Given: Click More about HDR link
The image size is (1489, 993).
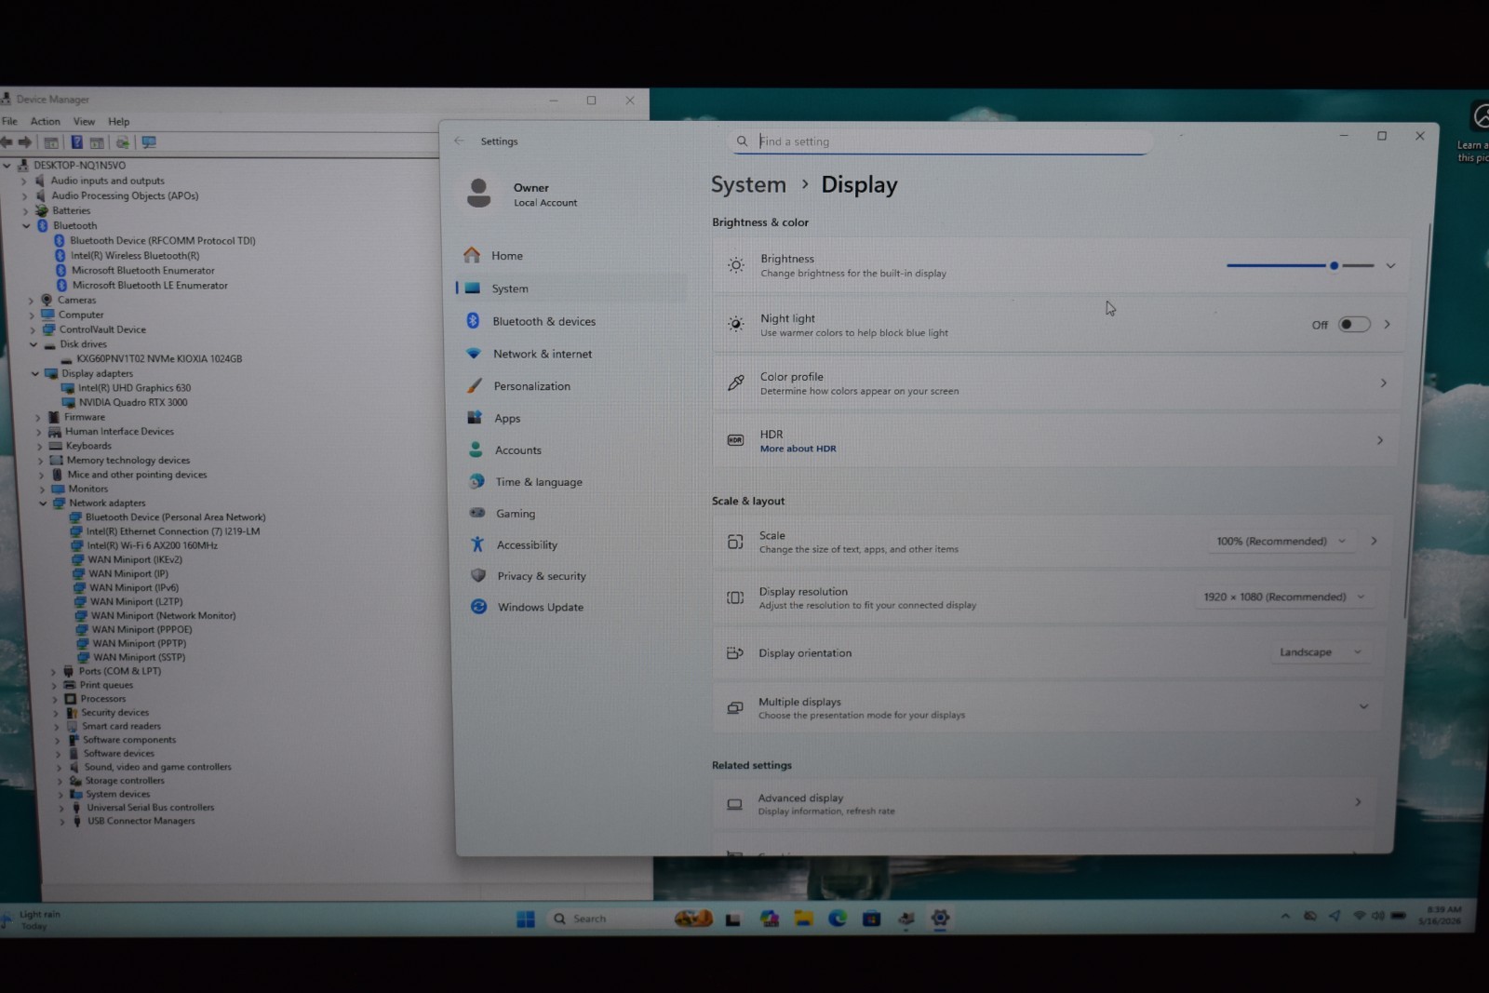Looking at the screenshot, I should coord(798,449).
